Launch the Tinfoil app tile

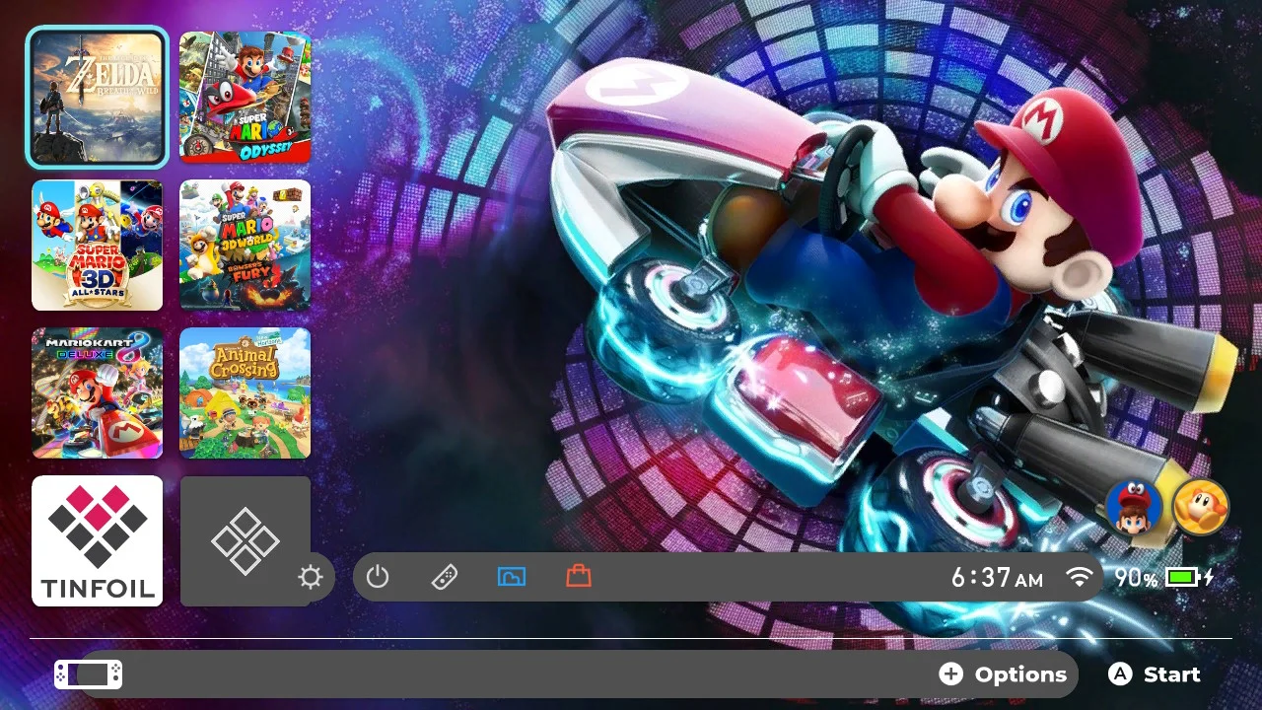[x=97, y=540]
